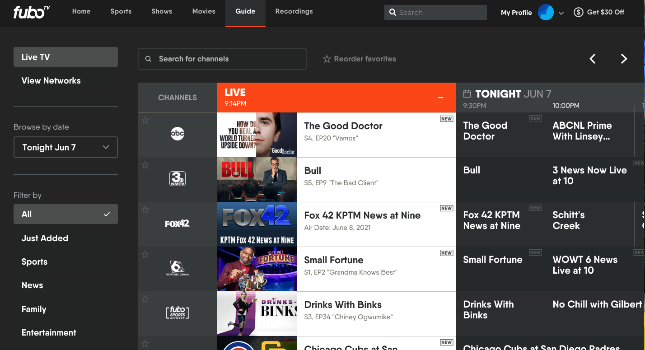Open The Good Doctor show thumbnail
Screen dimensions: 645x350
pos(257,135)
